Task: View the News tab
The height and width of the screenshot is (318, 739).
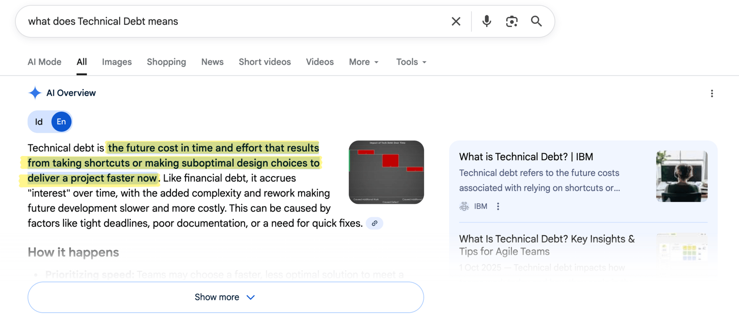Action: click(212, 62)
